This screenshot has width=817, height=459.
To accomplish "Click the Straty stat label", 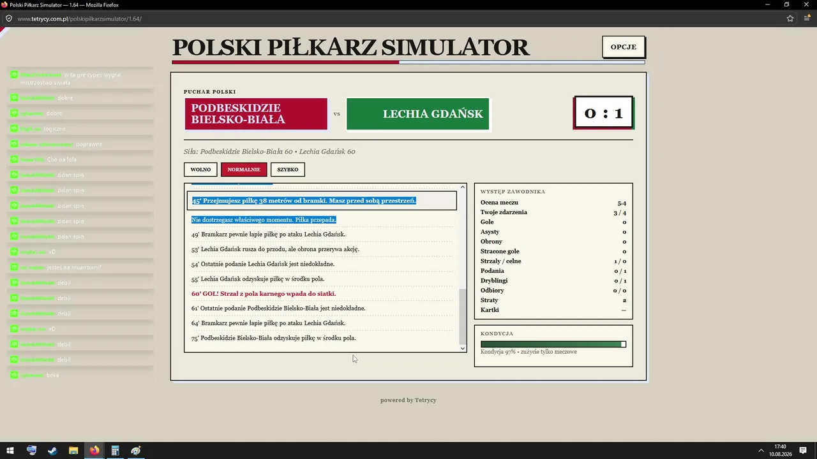I will pyautogui.click(x=490, y=300).
